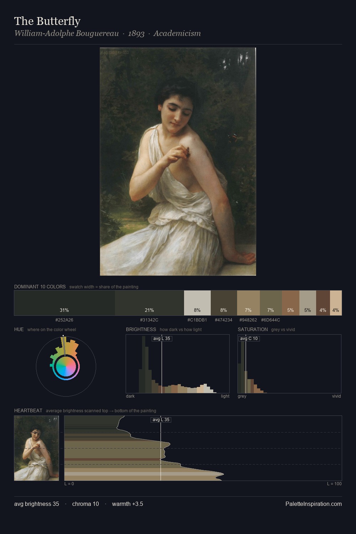Click the 'grey' axis label under Saturation
The width and height of the screenshot is (356, 534).
point(242,396)
